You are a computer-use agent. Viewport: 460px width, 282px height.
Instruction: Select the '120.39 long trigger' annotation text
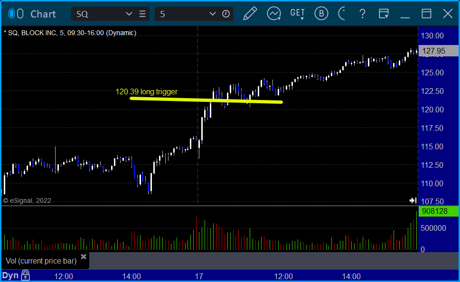pos(146,91)
